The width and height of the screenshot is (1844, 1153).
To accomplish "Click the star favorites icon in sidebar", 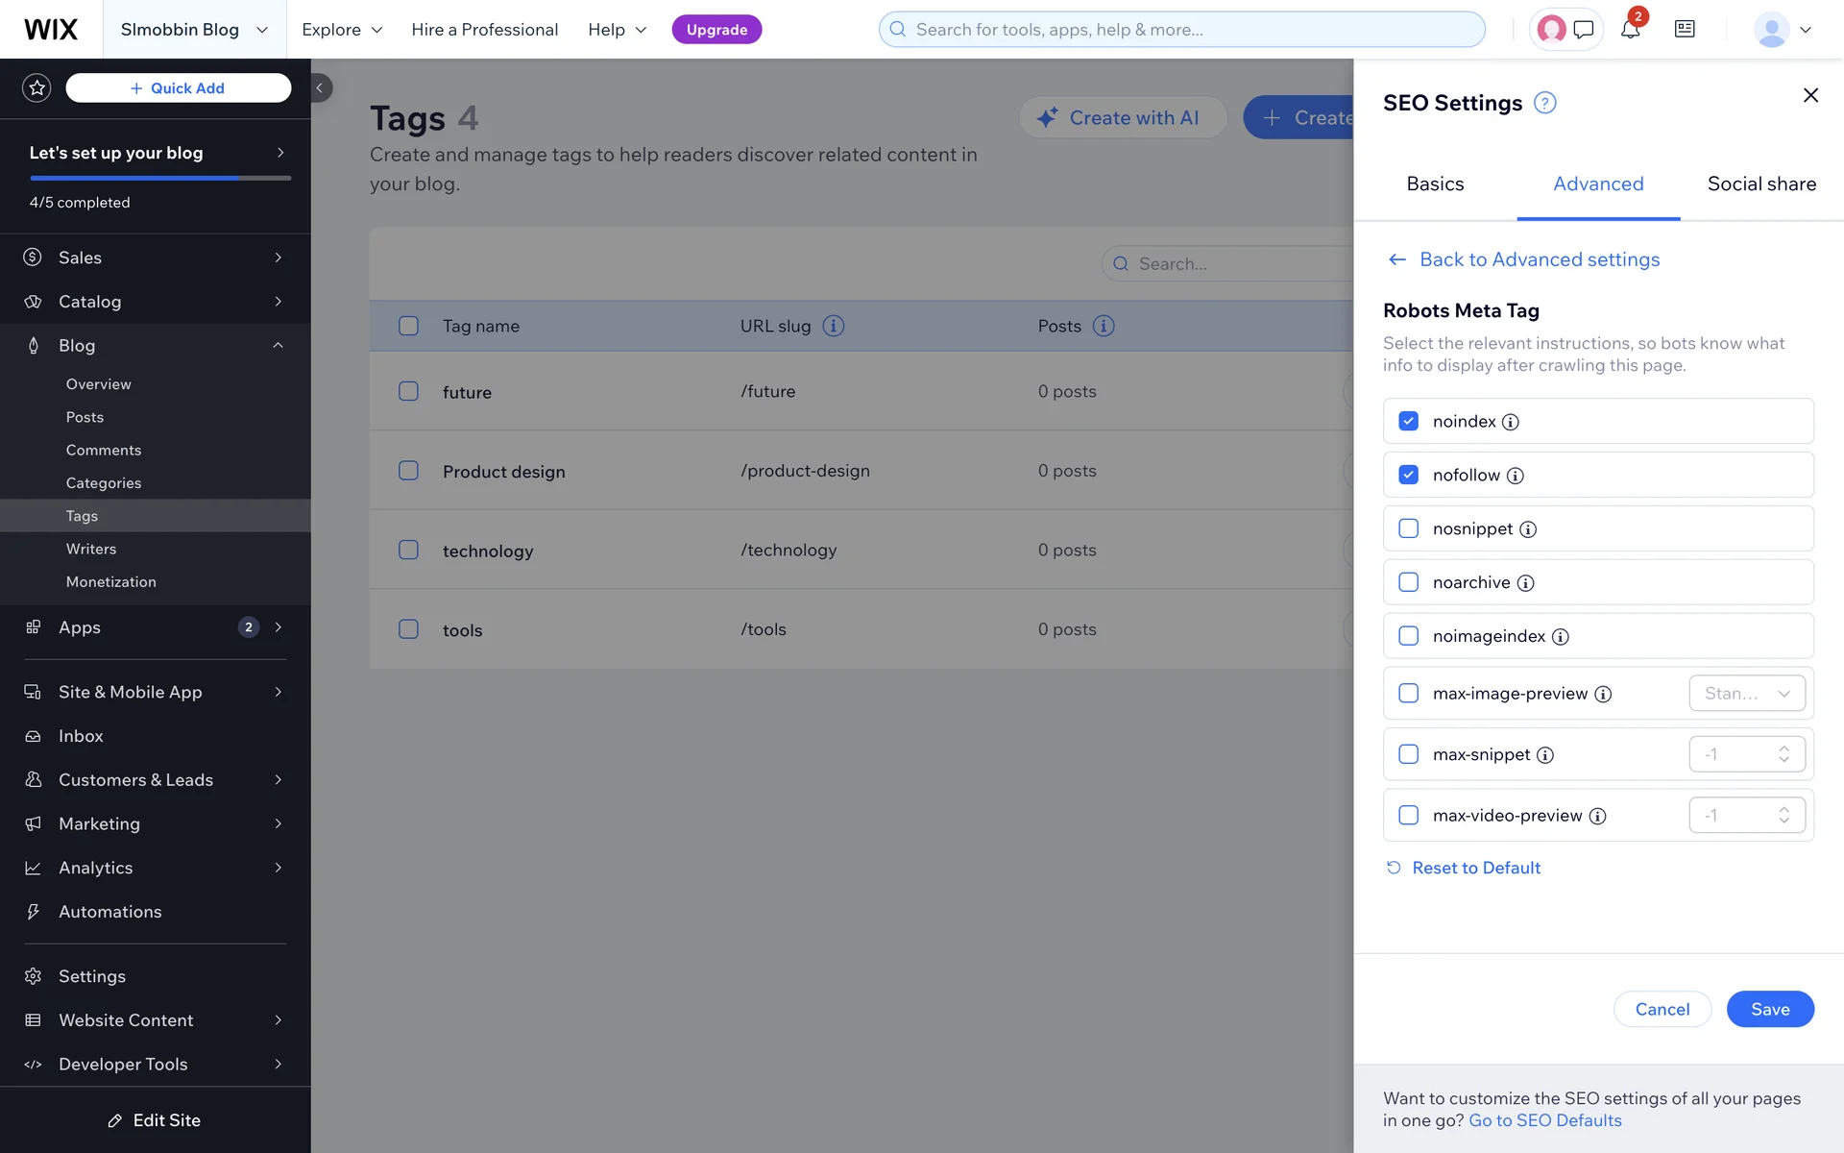I will tap(36, 88).
